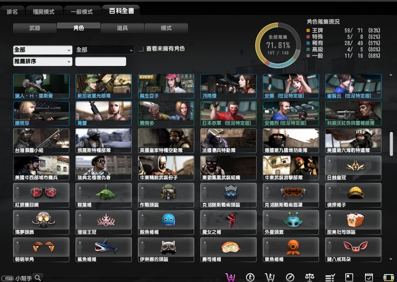
Task: Switch to the 一般模式 tab
Action: (82, 12)
